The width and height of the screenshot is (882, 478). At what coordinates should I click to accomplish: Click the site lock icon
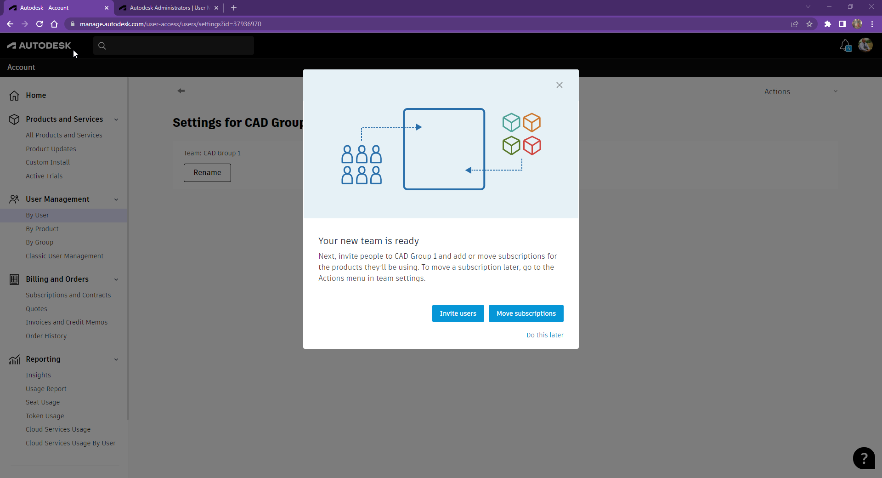72,24
